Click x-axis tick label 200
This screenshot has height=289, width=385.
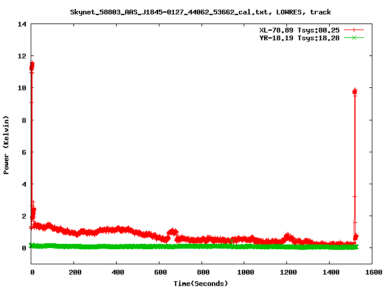click(75, 272)
